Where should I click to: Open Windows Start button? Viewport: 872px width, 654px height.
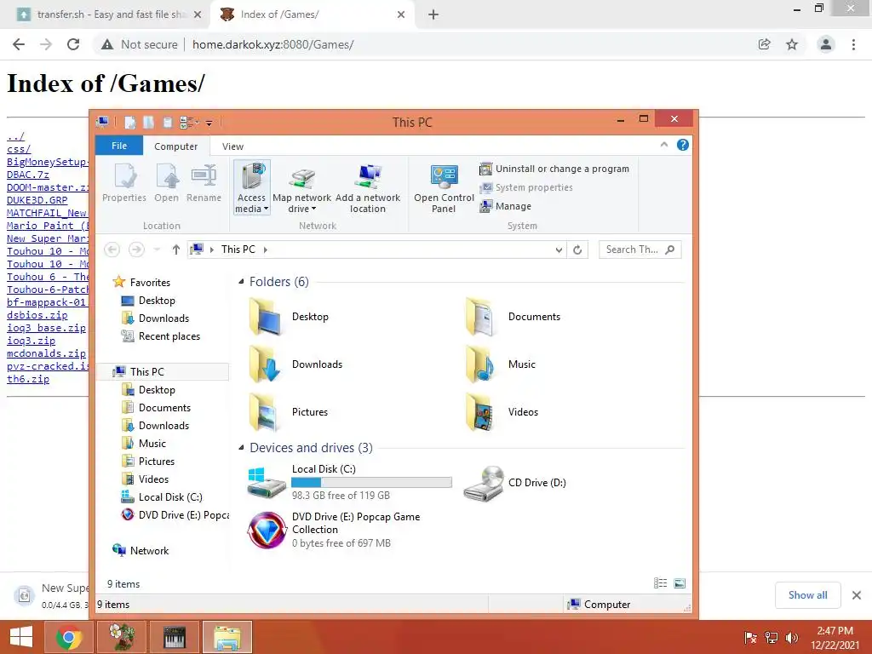point(21,637)
